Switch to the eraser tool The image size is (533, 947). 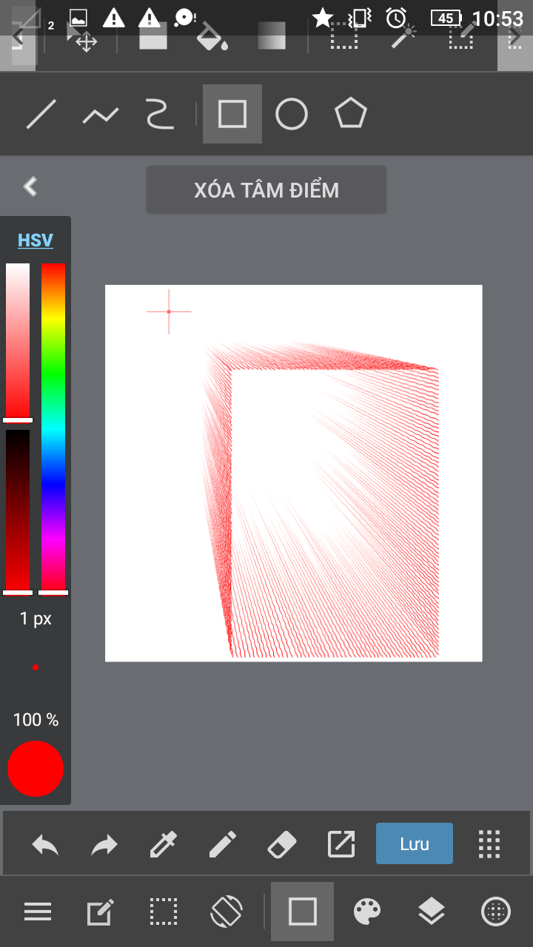tap(281, 844)
